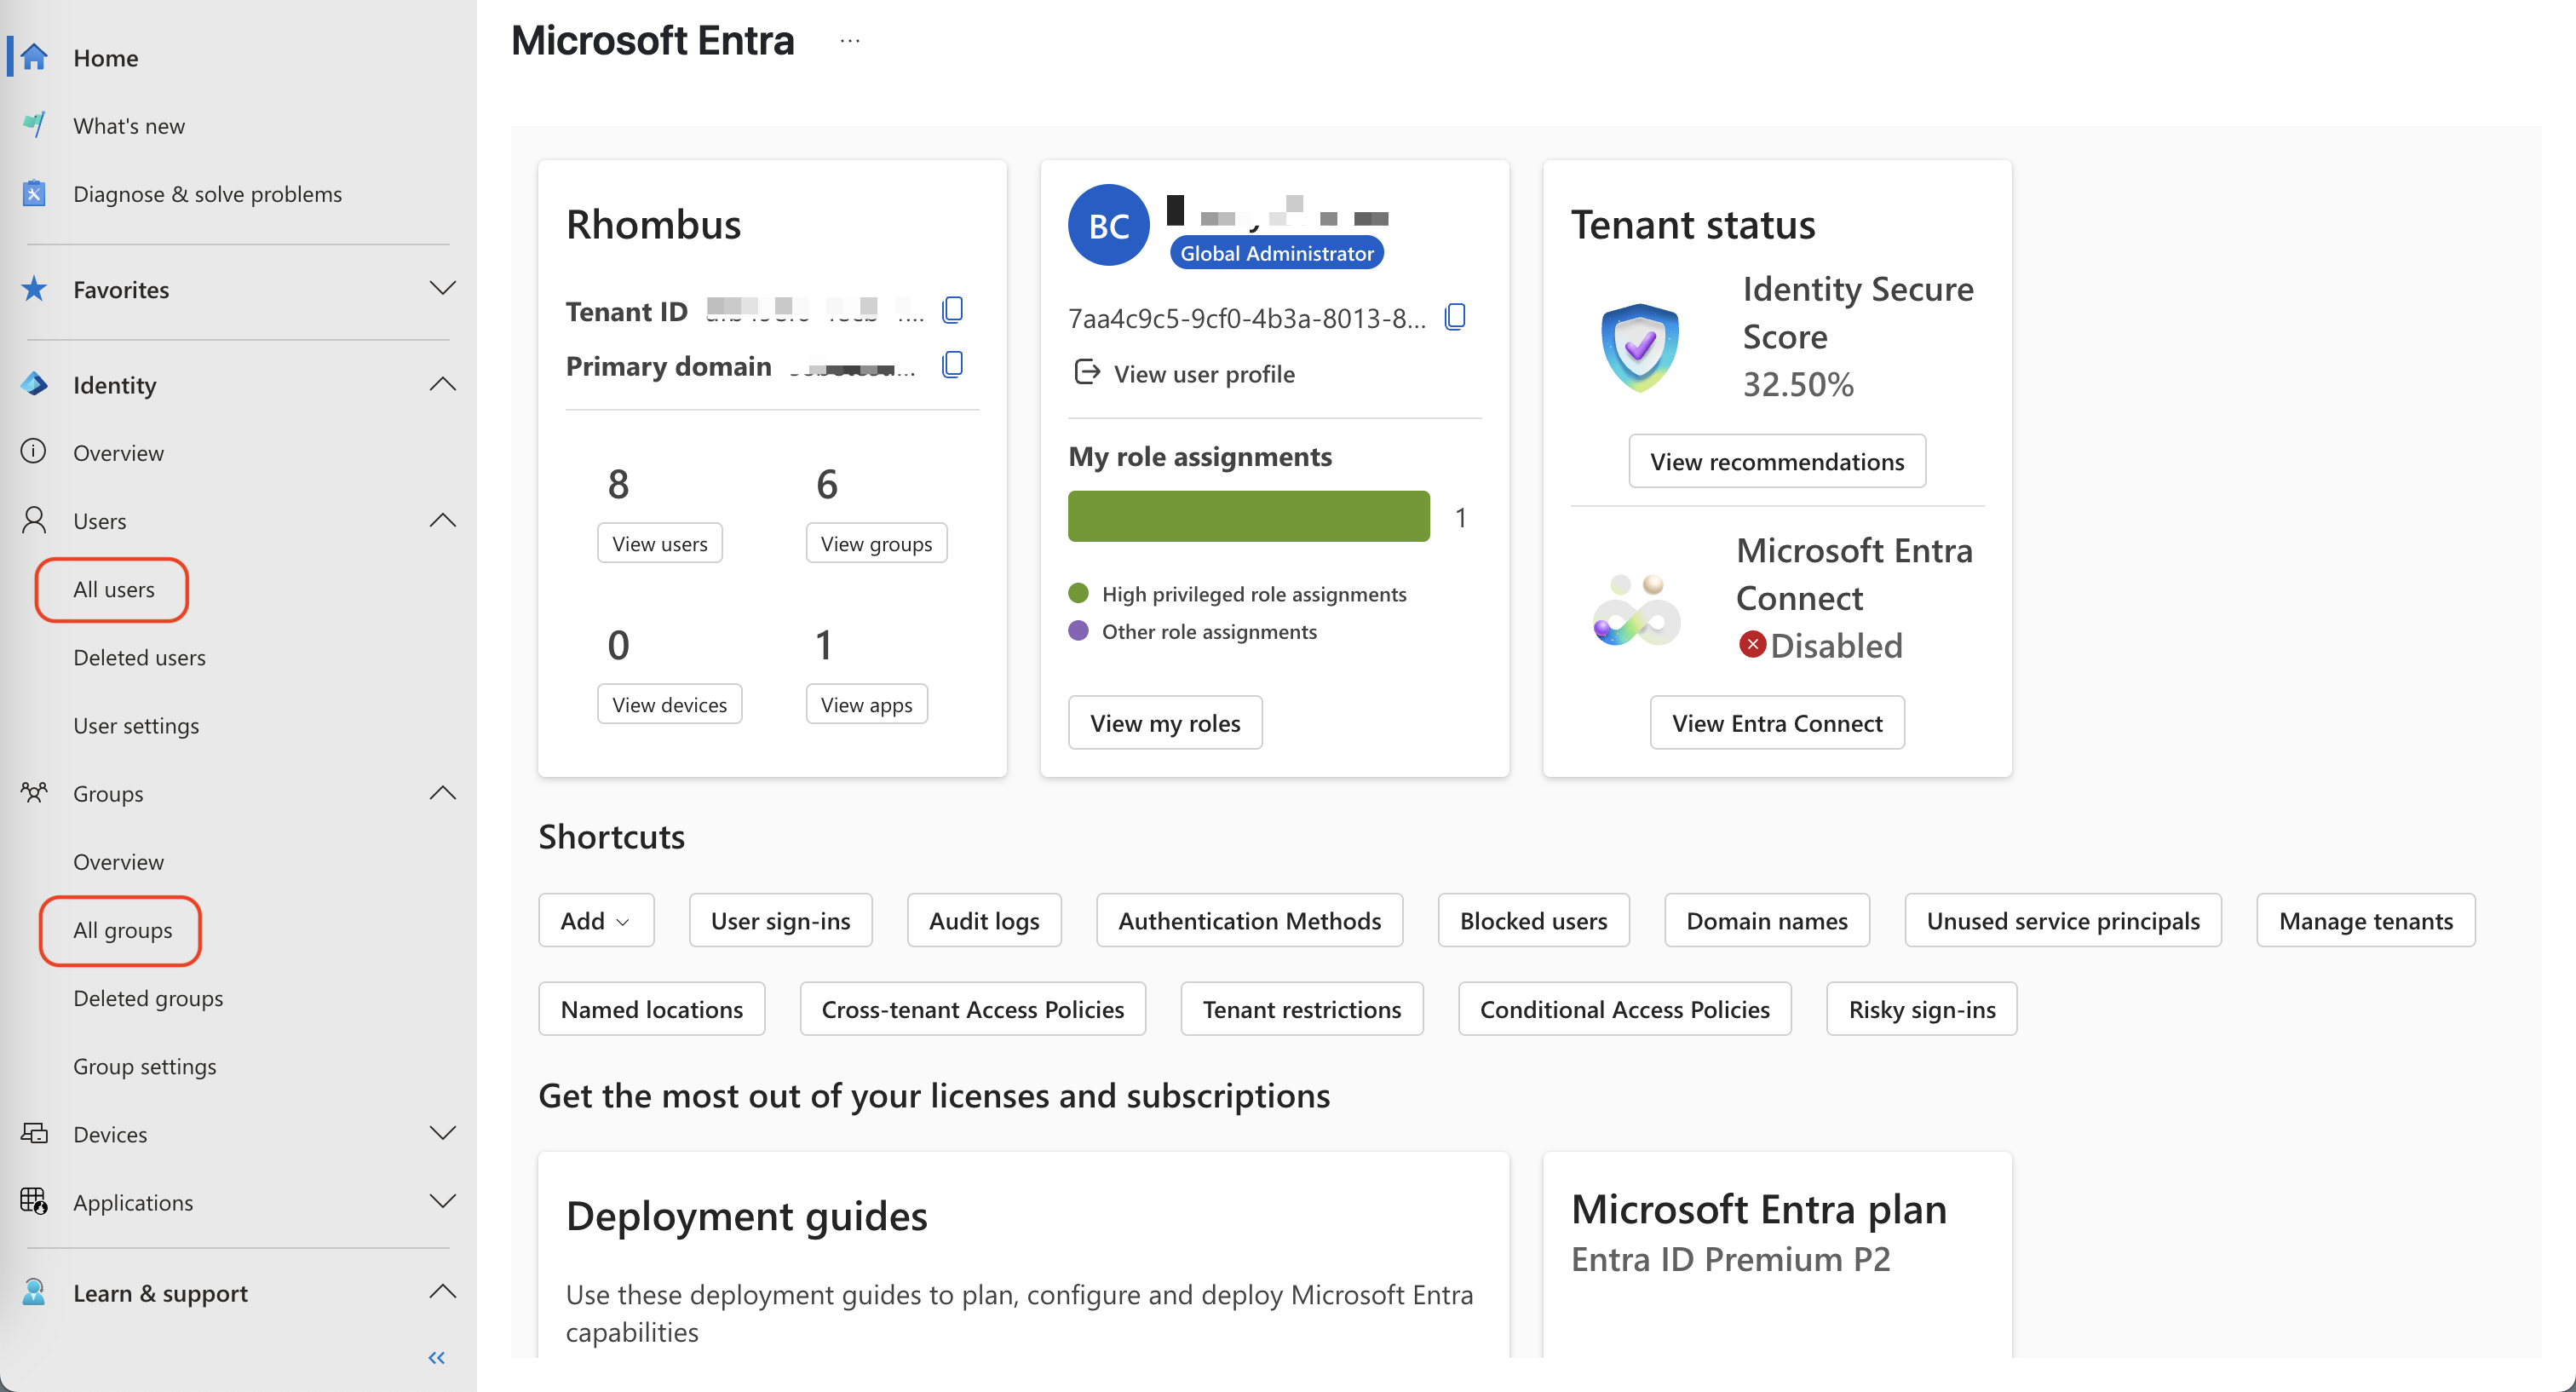Click the What's new icon
Image resolution: width=2576 pixels, height=1392 pixels.
[34, 125]
